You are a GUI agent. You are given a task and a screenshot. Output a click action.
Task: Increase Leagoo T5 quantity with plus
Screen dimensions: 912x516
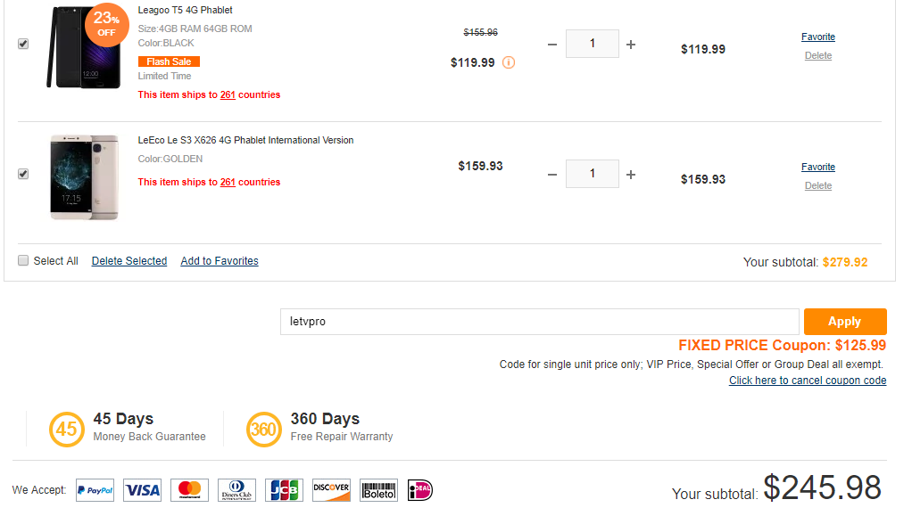click(x=631, y=45)
